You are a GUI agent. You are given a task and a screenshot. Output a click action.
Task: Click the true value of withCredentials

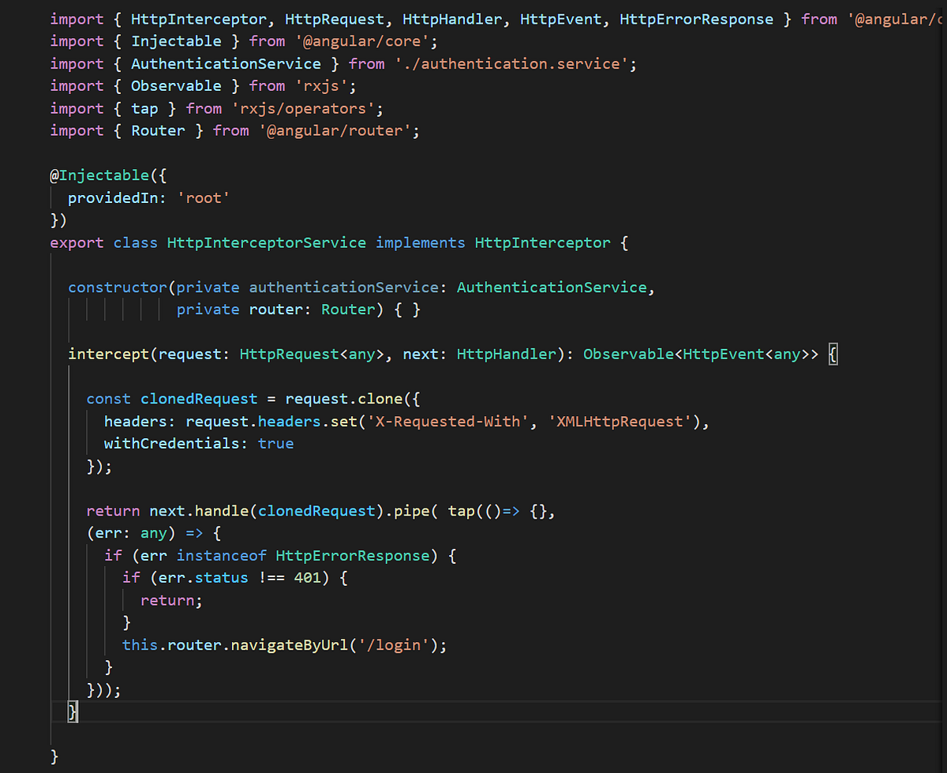click(275, 443)
